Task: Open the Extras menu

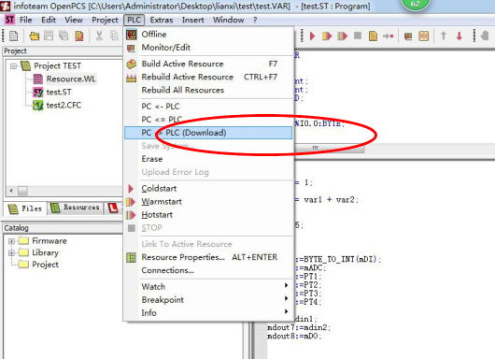Action: (162, 20)
